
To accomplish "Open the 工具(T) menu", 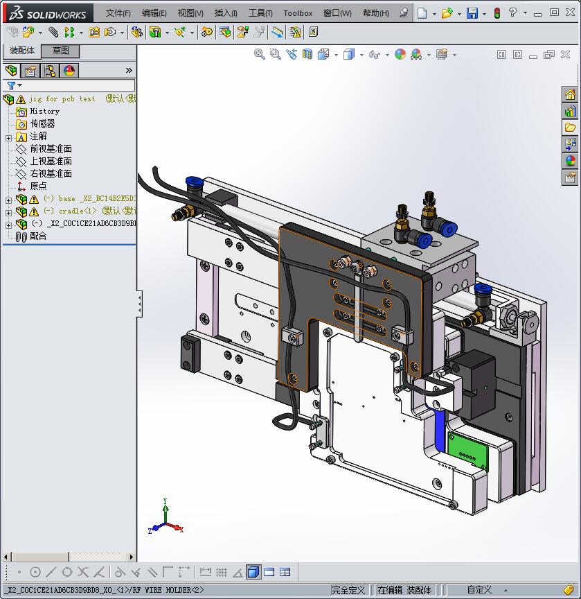I will point(260,13).
